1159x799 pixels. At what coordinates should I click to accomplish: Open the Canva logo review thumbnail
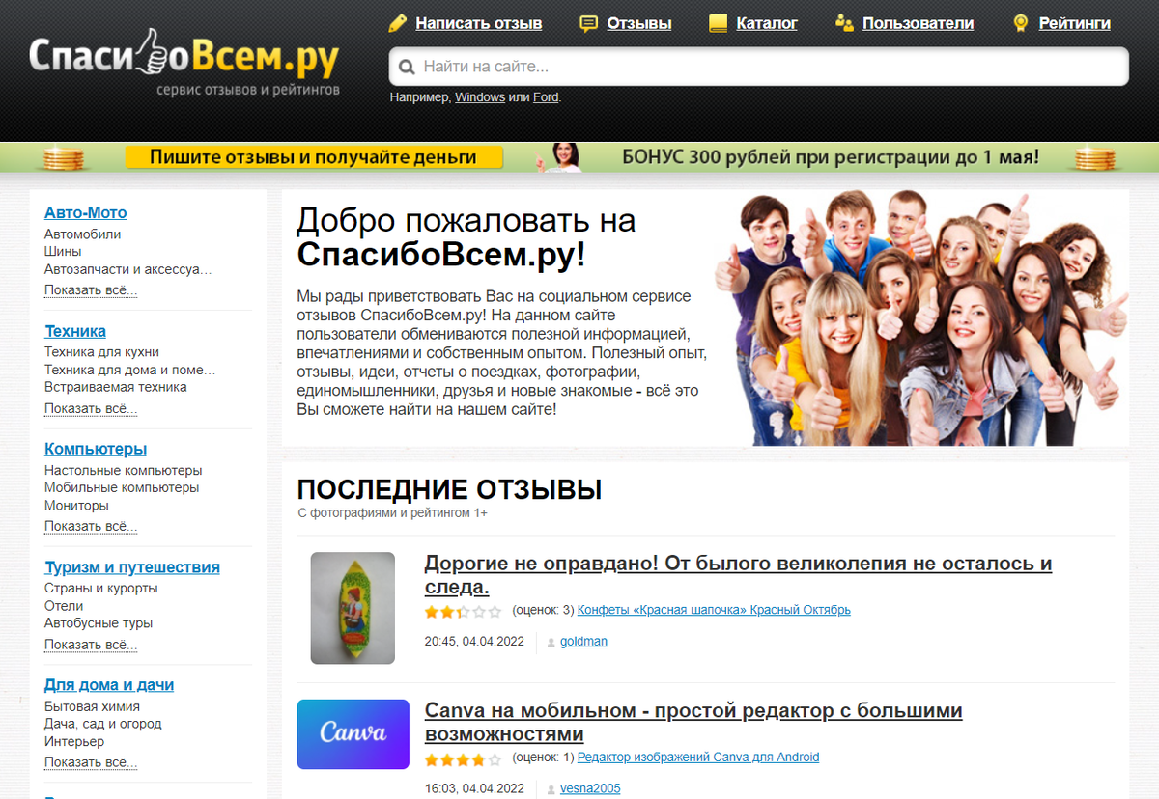point(353,734)
